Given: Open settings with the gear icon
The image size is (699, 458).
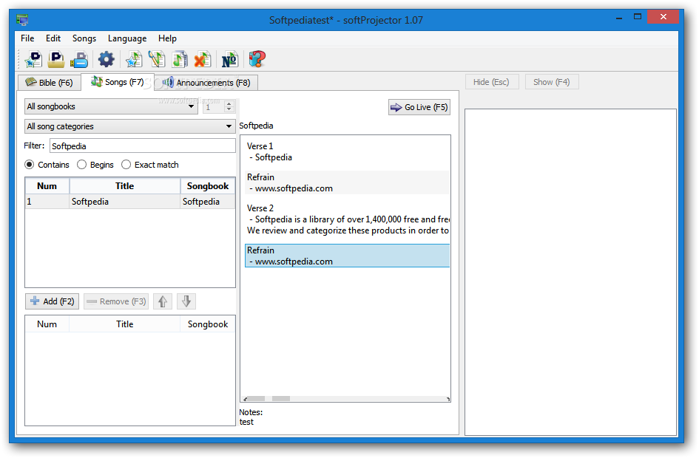Looking at the screenshot, I should [x=106, y=59].
